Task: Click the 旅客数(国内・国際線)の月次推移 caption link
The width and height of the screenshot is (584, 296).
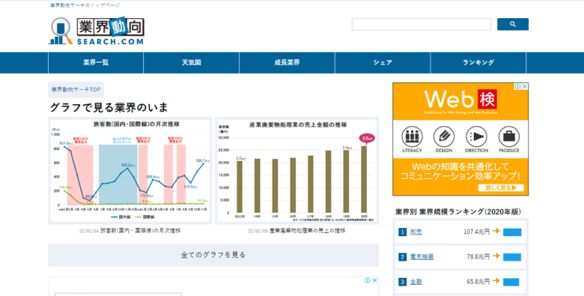Action: pyautogui.click(x=141, y=231)
